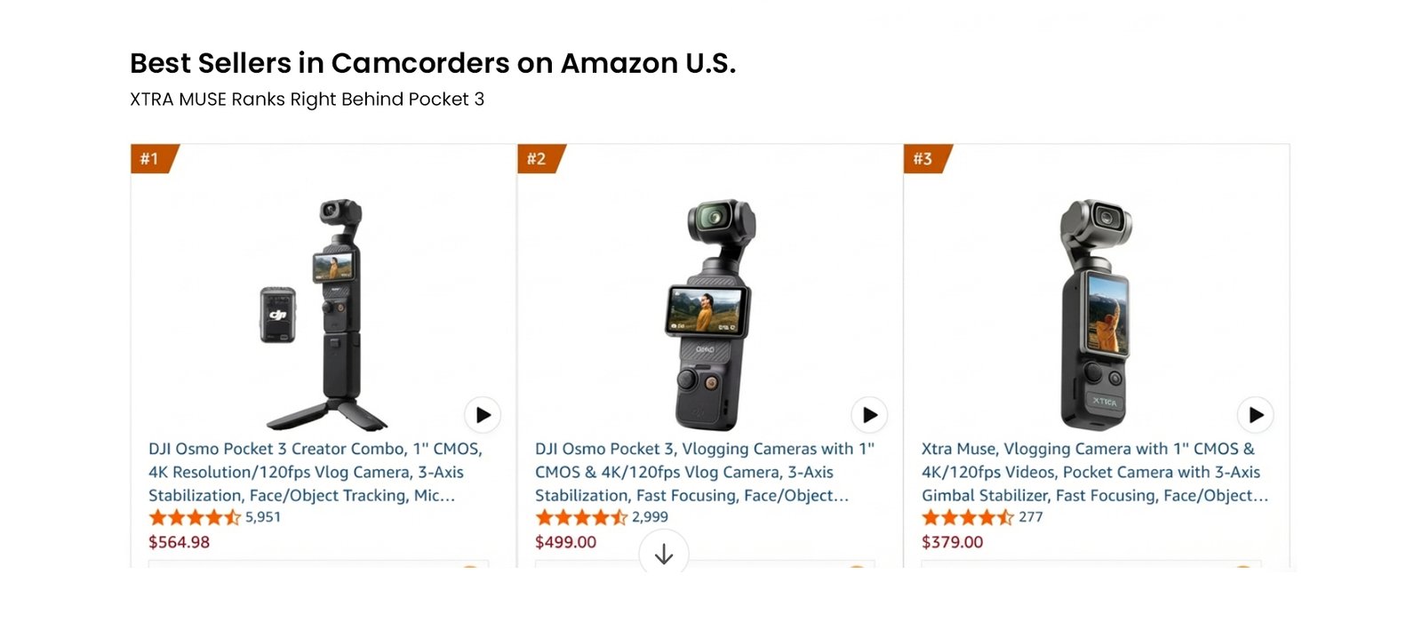Click the $379.00 price
The height and width of the screenshot is (623, 1422).
click(x=952, y=542)
